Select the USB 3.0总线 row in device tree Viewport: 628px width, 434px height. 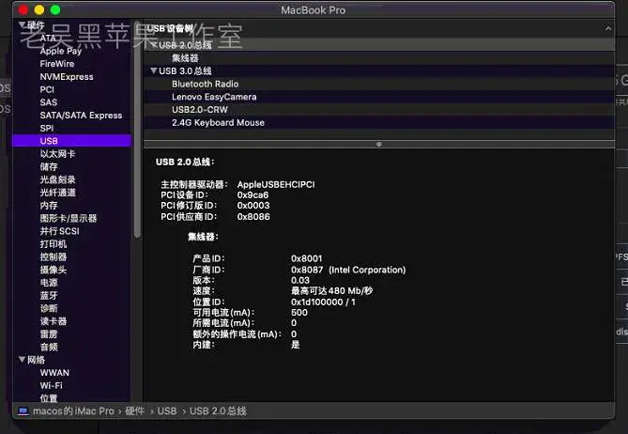pyautogui.click(x=379, y=70)
